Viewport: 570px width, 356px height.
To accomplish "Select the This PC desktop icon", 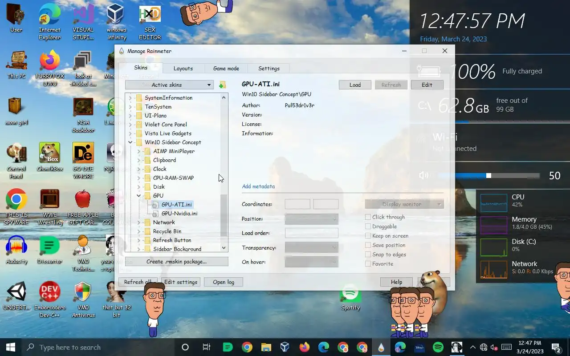I will (x=16, y=65).
